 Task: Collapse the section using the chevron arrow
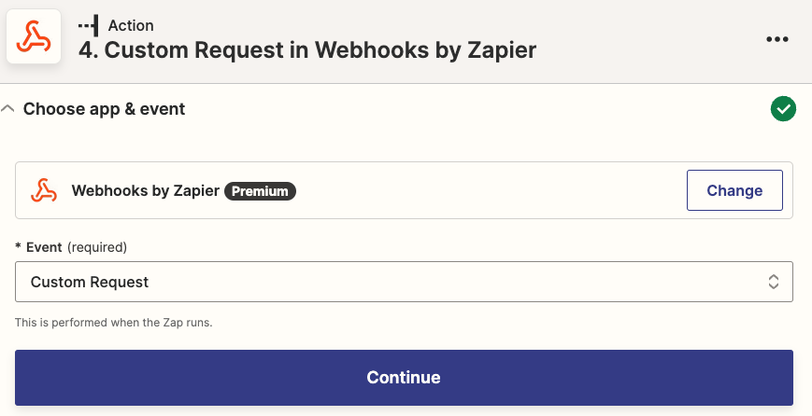click(8, 109)
